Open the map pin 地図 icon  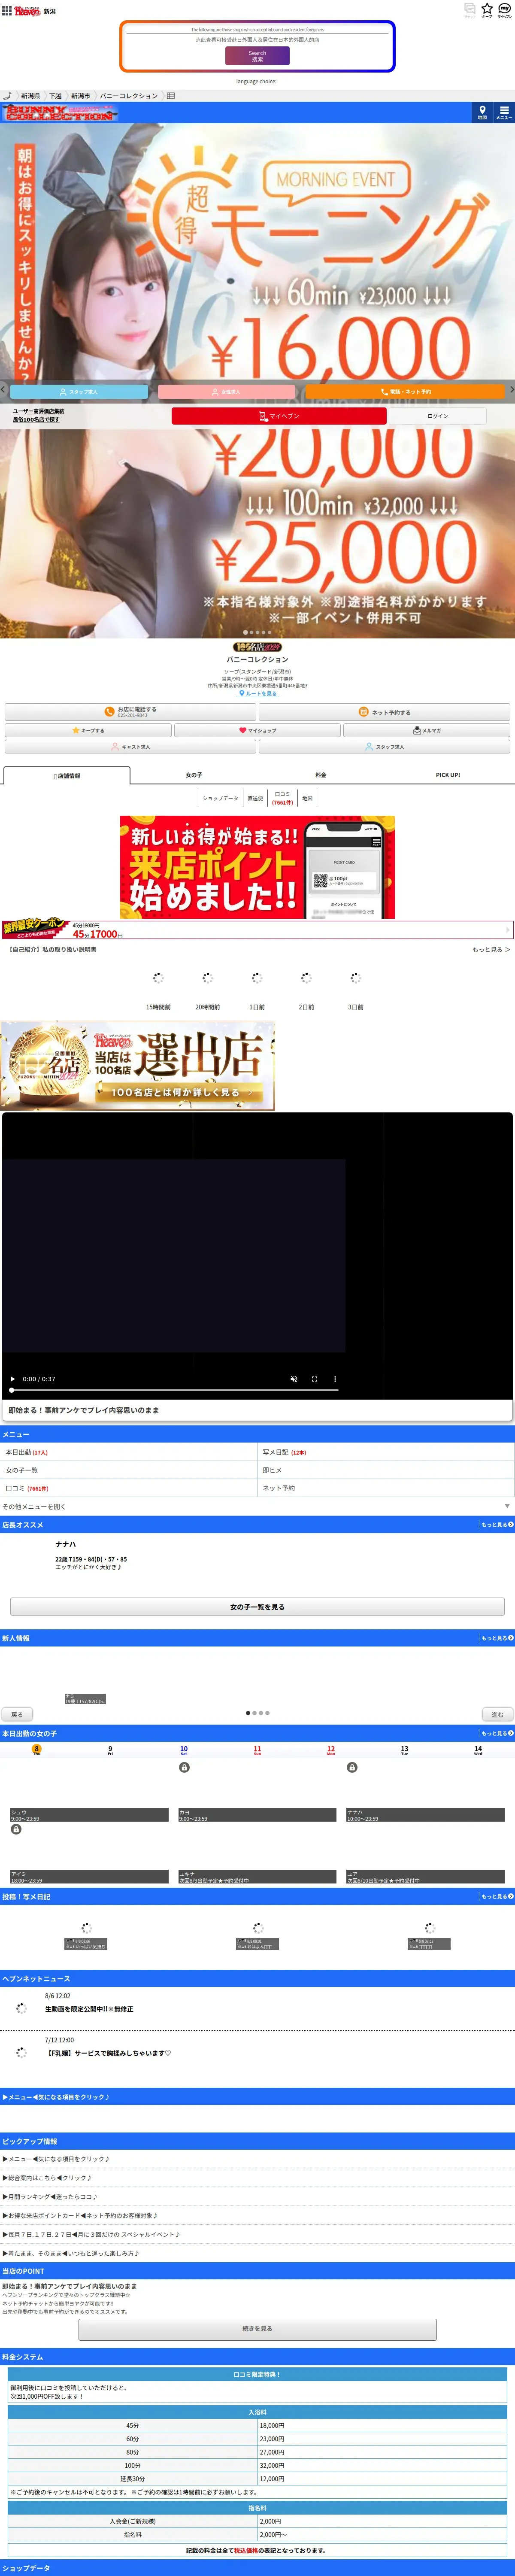pyautogui.click(x=482, y=112)
